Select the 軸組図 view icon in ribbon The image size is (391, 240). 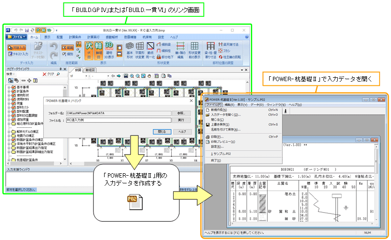pyautogui.click(x=98, y=51)
